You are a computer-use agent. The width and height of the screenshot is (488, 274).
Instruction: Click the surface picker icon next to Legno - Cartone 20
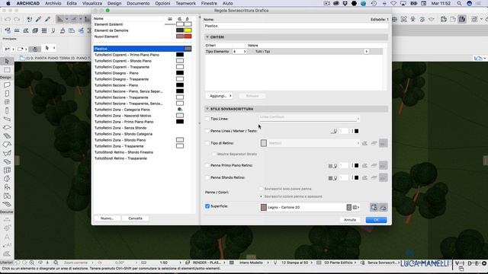tap(349, 207)
